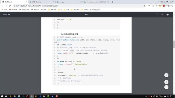
Task: Click the heading b. 利用中间件来处理
Action: pyautogui.click(x=70, y=34)
